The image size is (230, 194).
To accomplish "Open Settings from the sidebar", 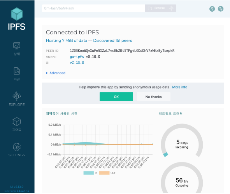I will [x=17, y=150].
